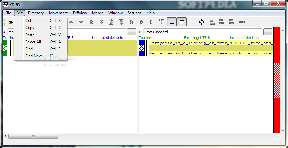Select lines from source B toolbar icon

(x=141, y=22)
